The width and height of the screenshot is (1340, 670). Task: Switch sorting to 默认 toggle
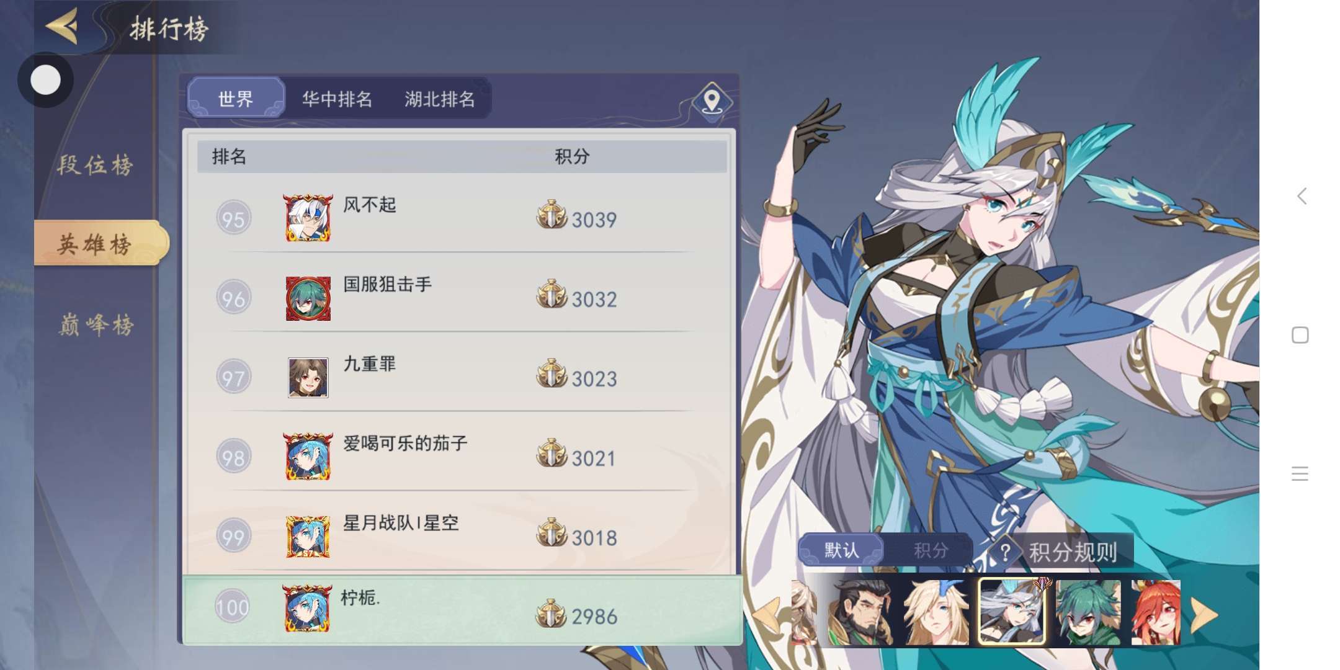click(x=841, y=550)
